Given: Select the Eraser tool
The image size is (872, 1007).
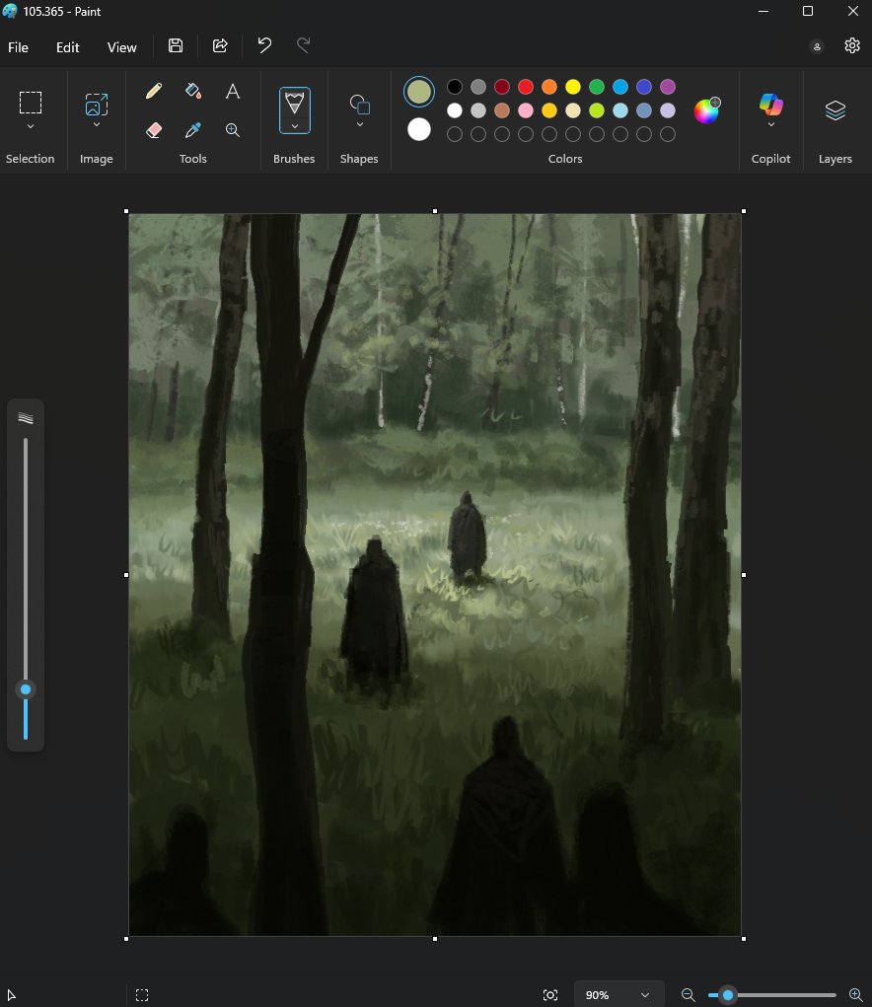Looking at the screenshot, I should click(x=154, y=130).
